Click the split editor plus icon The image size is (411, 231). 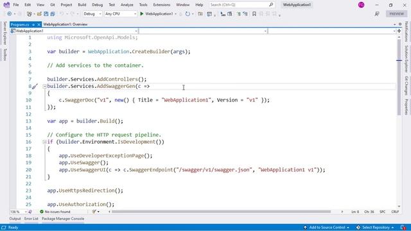399,31
